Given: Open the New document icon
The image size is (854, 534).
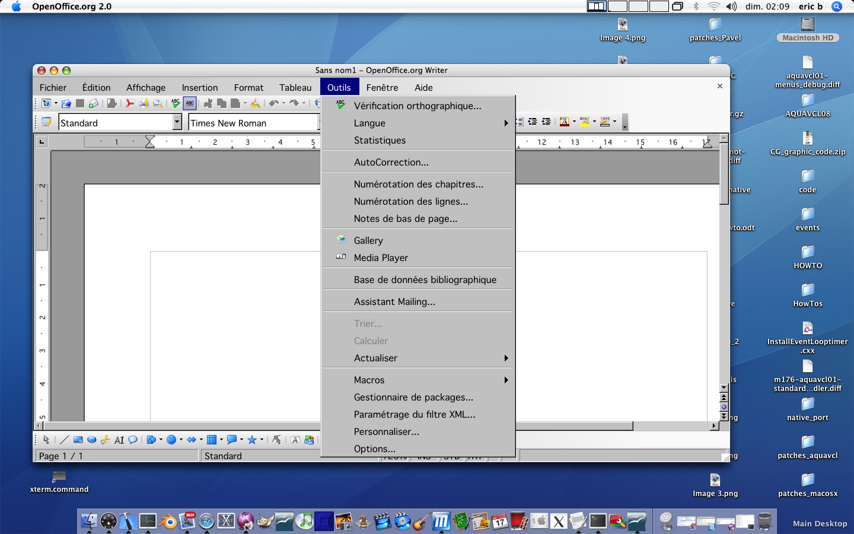Looking at the screenshot, I should pyautogui.click(x=46, y=103).
